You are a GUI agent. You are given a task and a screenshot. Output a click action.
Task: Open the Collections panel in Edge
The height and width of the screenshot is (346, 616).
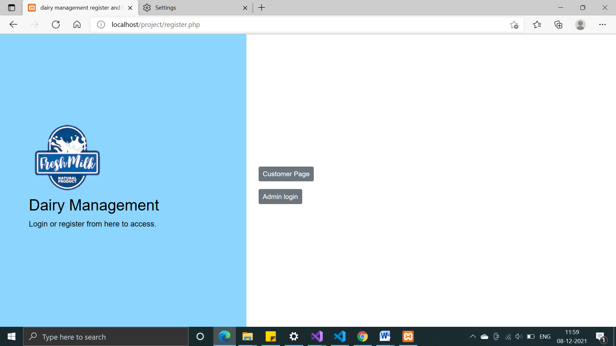click(559, 24)
